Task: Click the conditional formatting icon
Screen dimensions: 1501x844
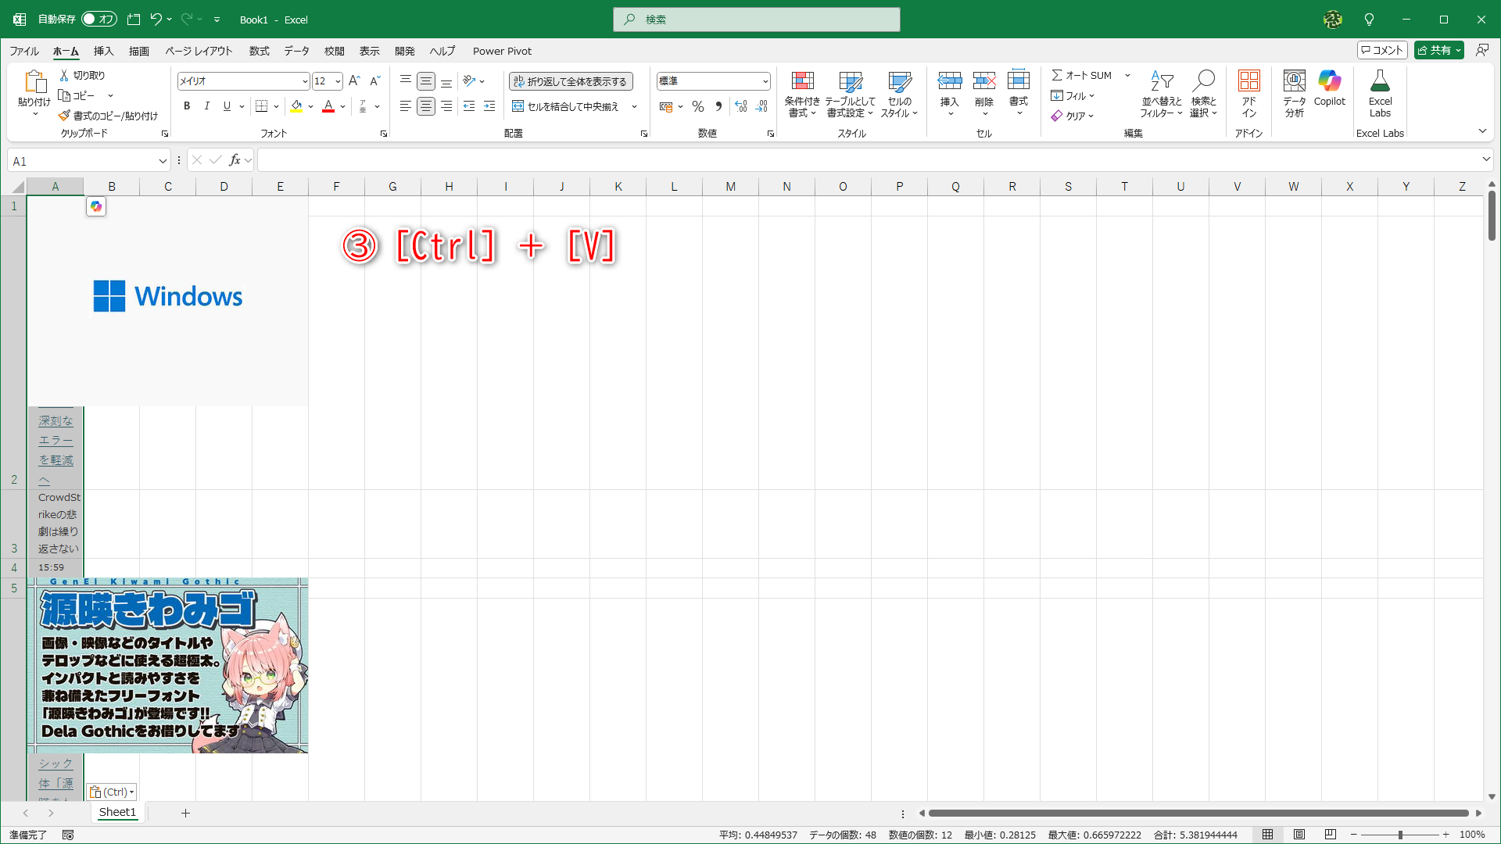Action: point(802,81)
